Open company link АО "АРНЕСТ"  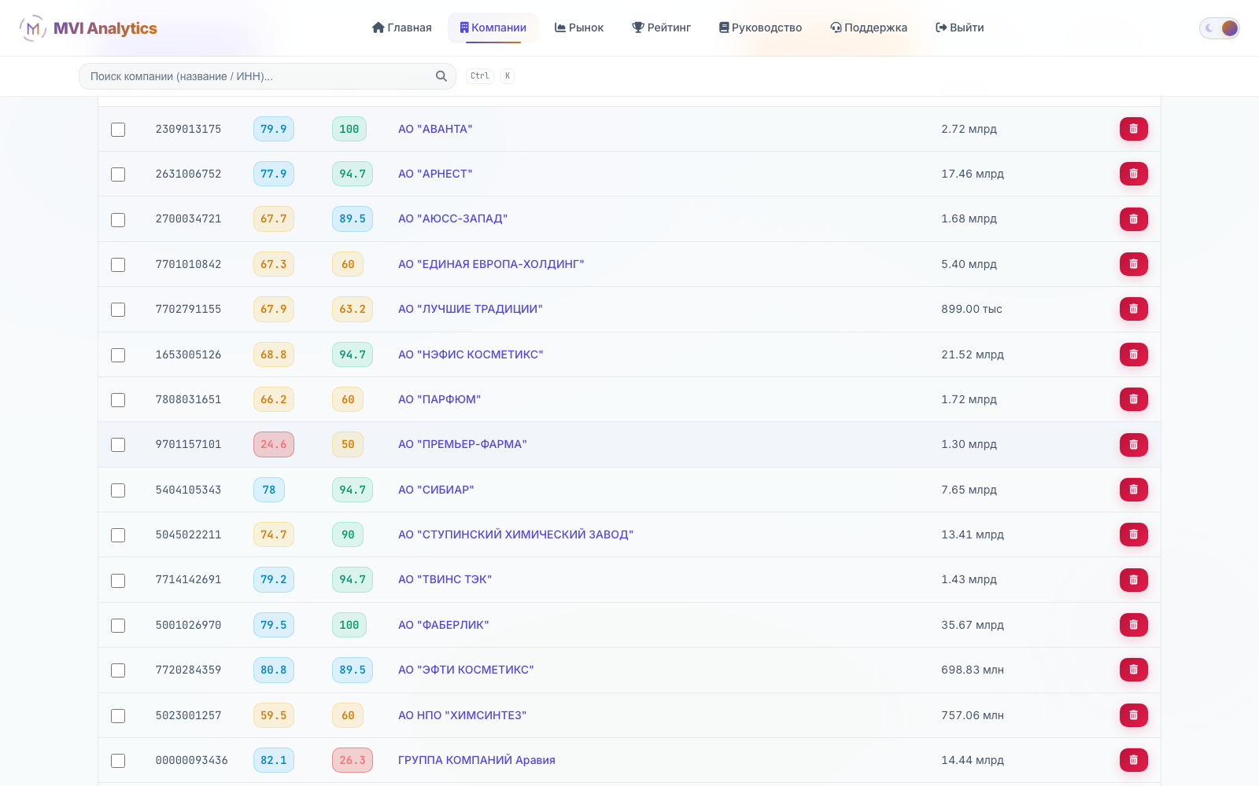pyautogui.click(x=435, y=174)
